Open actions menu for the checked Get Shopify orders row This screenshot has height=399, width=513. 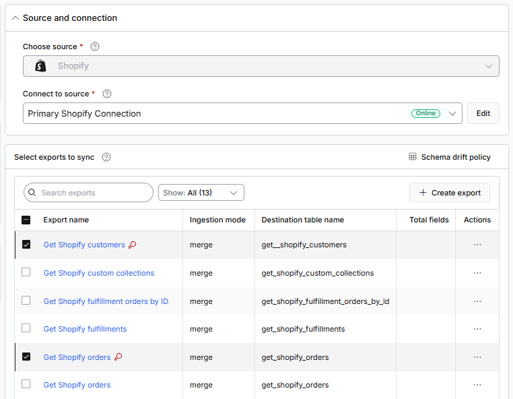[477, 357]
